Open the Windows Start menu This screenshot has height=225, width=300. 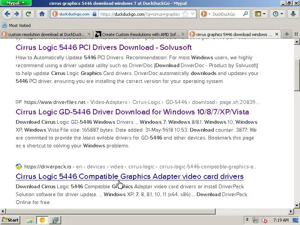tap(10, 220)
